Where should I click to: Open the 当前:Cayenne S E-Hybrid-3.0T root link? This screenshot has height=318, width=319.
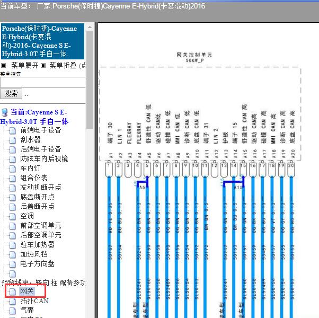point(34,117)
